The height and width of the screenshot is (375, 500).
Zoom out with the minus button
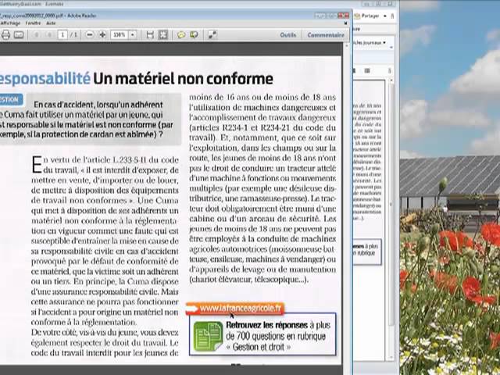point(90,34)
